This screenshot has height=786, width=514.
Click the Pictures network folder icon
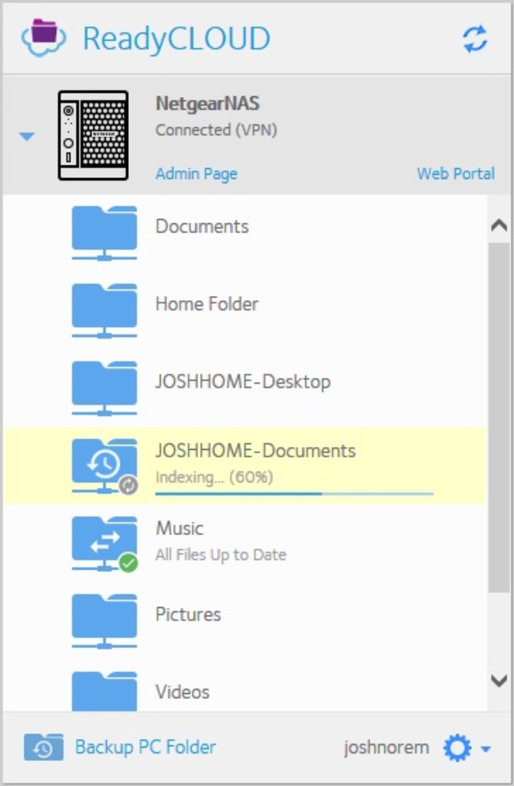click(x=104, y=621)
